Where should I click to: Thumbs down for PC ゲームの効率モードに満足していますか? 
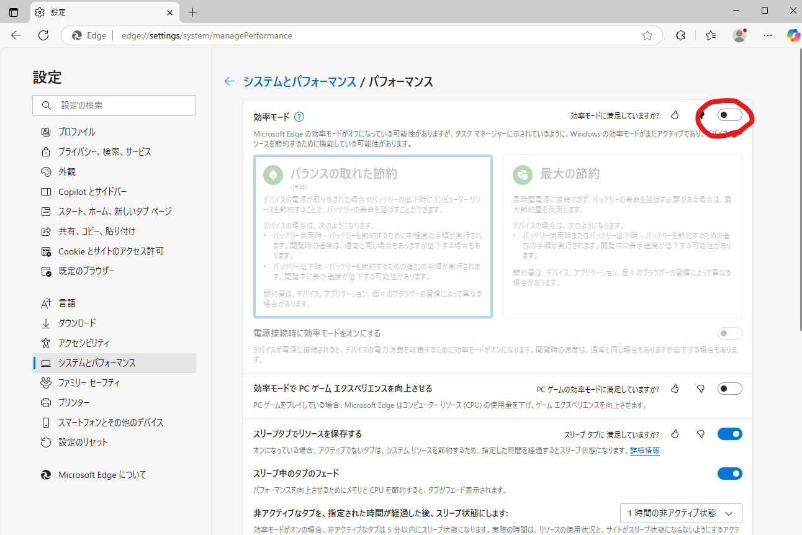click(701, 389)
